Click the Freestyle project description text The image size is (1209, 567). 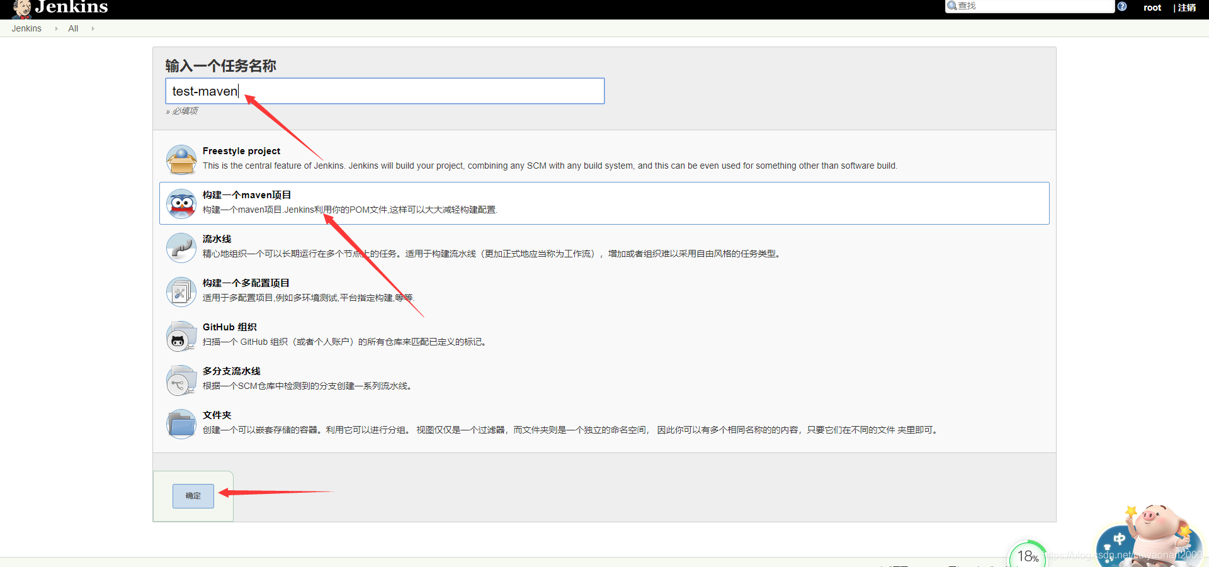550,166
